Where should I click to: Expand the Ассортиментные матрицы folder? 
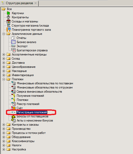coord(4,54)
